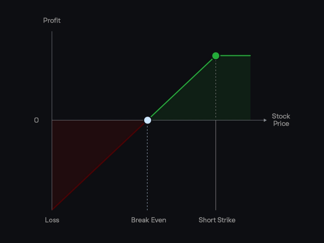
Task: Click where short strike line crosses the horizontal axis
Action: coord(216,120)
